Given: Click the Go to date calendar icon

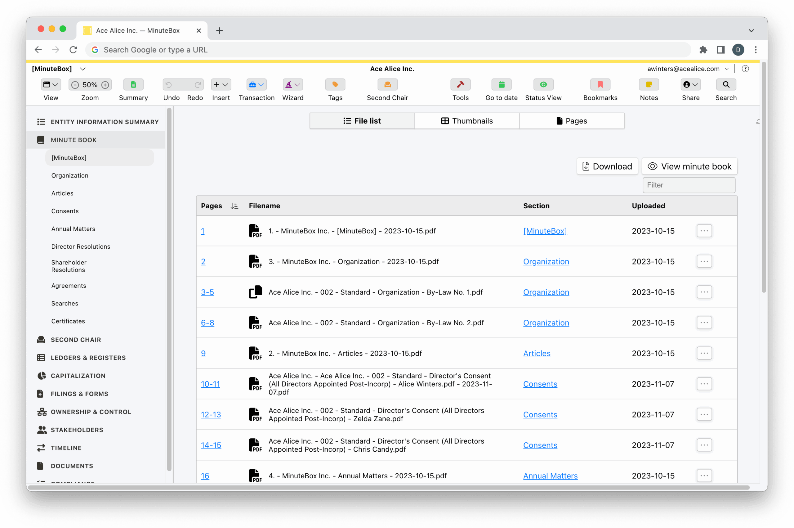Looking at the screenshot, I should 501,84.
